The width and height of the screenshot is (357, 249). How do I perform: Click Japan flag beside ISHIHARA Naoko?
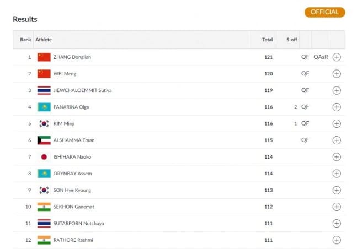44,156
